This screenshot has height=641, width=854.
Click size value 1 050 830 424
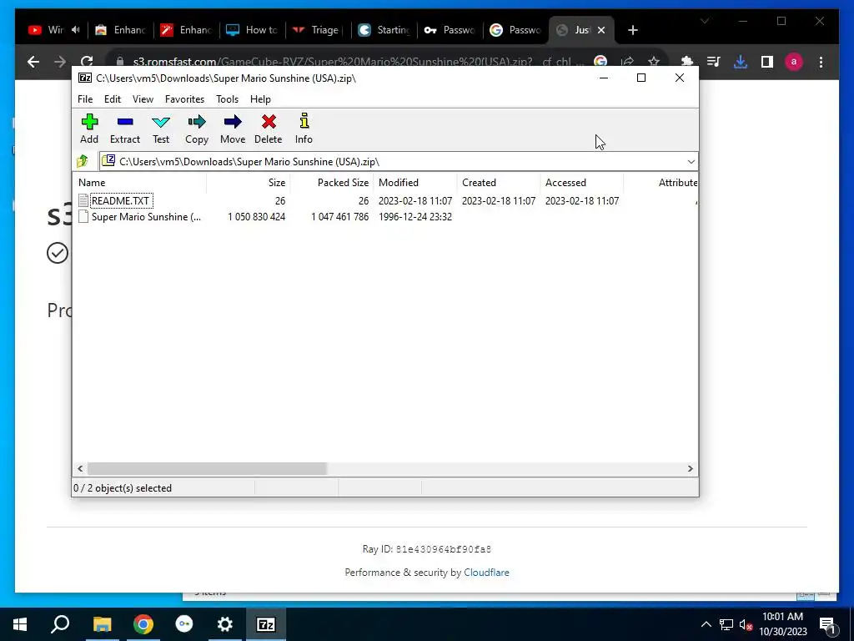point(257,217)
